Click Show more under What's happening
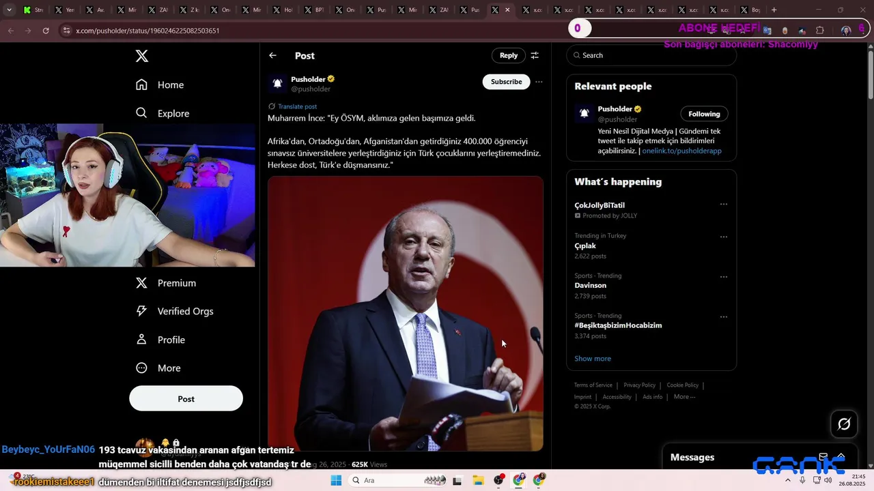 point(593,359)
